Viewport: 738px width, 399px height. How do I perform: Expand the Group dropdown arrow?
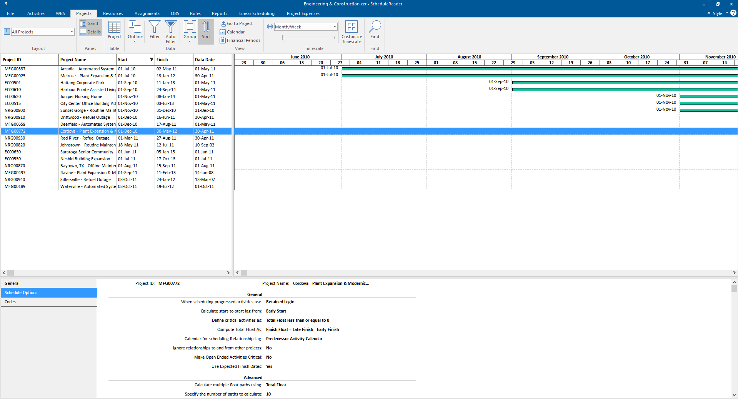[190, 42]
